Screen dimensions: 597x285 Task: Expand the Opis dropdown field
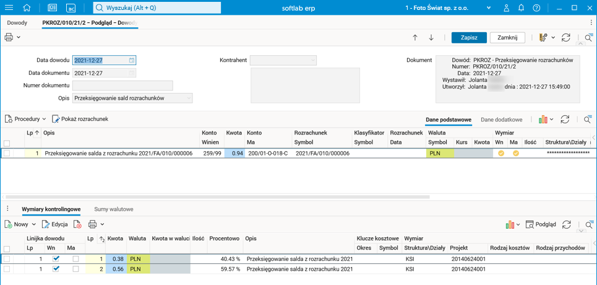(x=188, y=98)
